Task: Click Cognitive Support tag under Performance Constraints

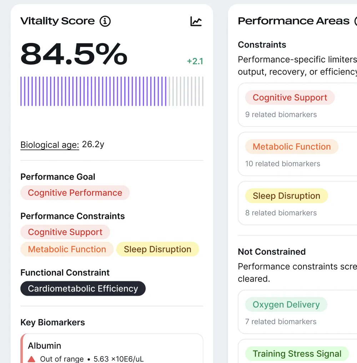Action: [x=65, y=232]
